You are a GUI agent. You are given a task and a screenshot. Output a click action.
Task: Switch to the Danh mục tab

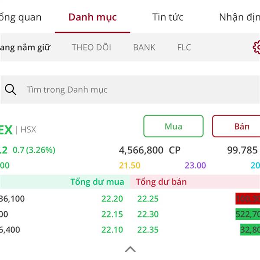[93, 17]
